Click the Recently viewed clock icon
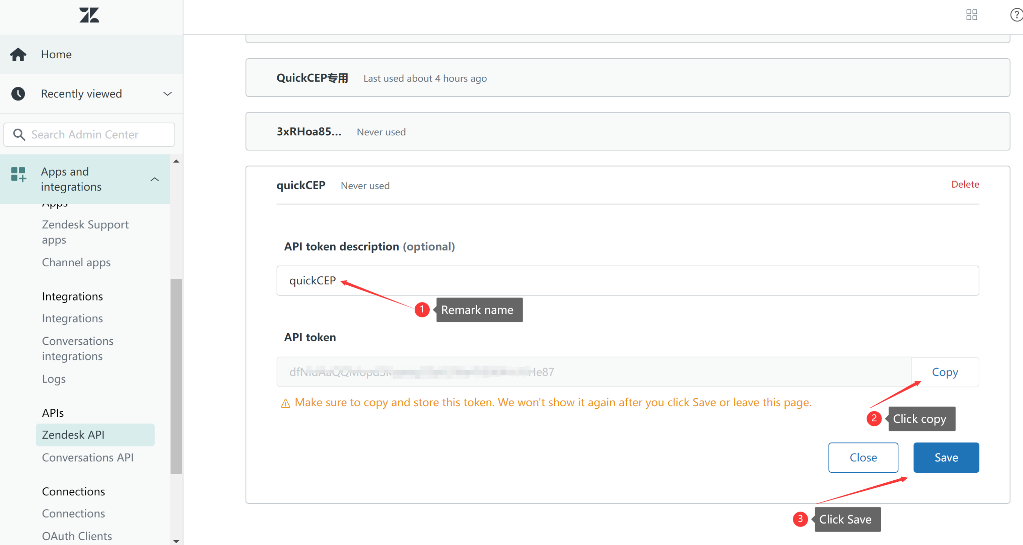This screenshot has width=1023, height=545. click(18, 94)
